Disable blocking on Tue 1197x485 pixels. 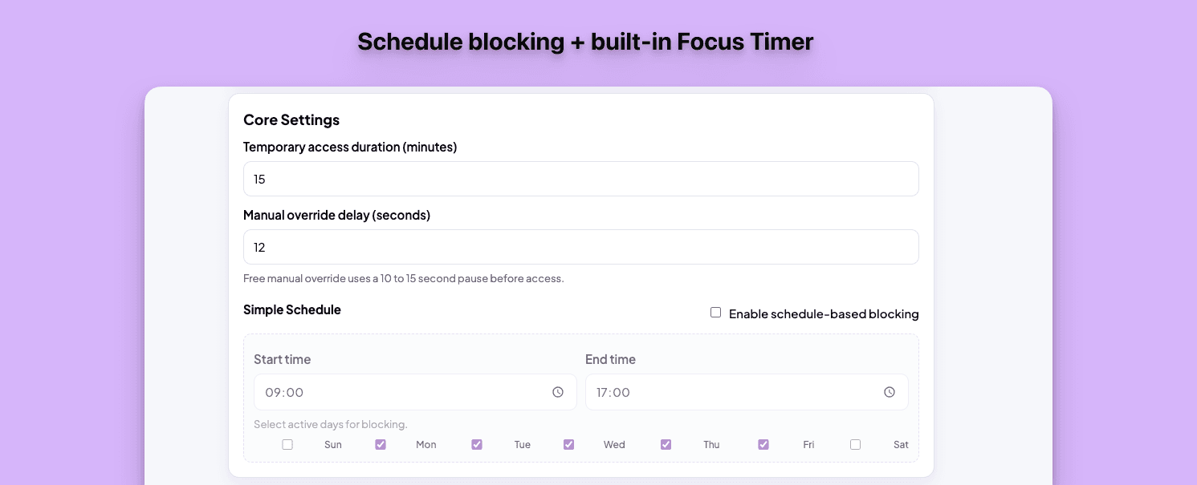tap(477, 444)
